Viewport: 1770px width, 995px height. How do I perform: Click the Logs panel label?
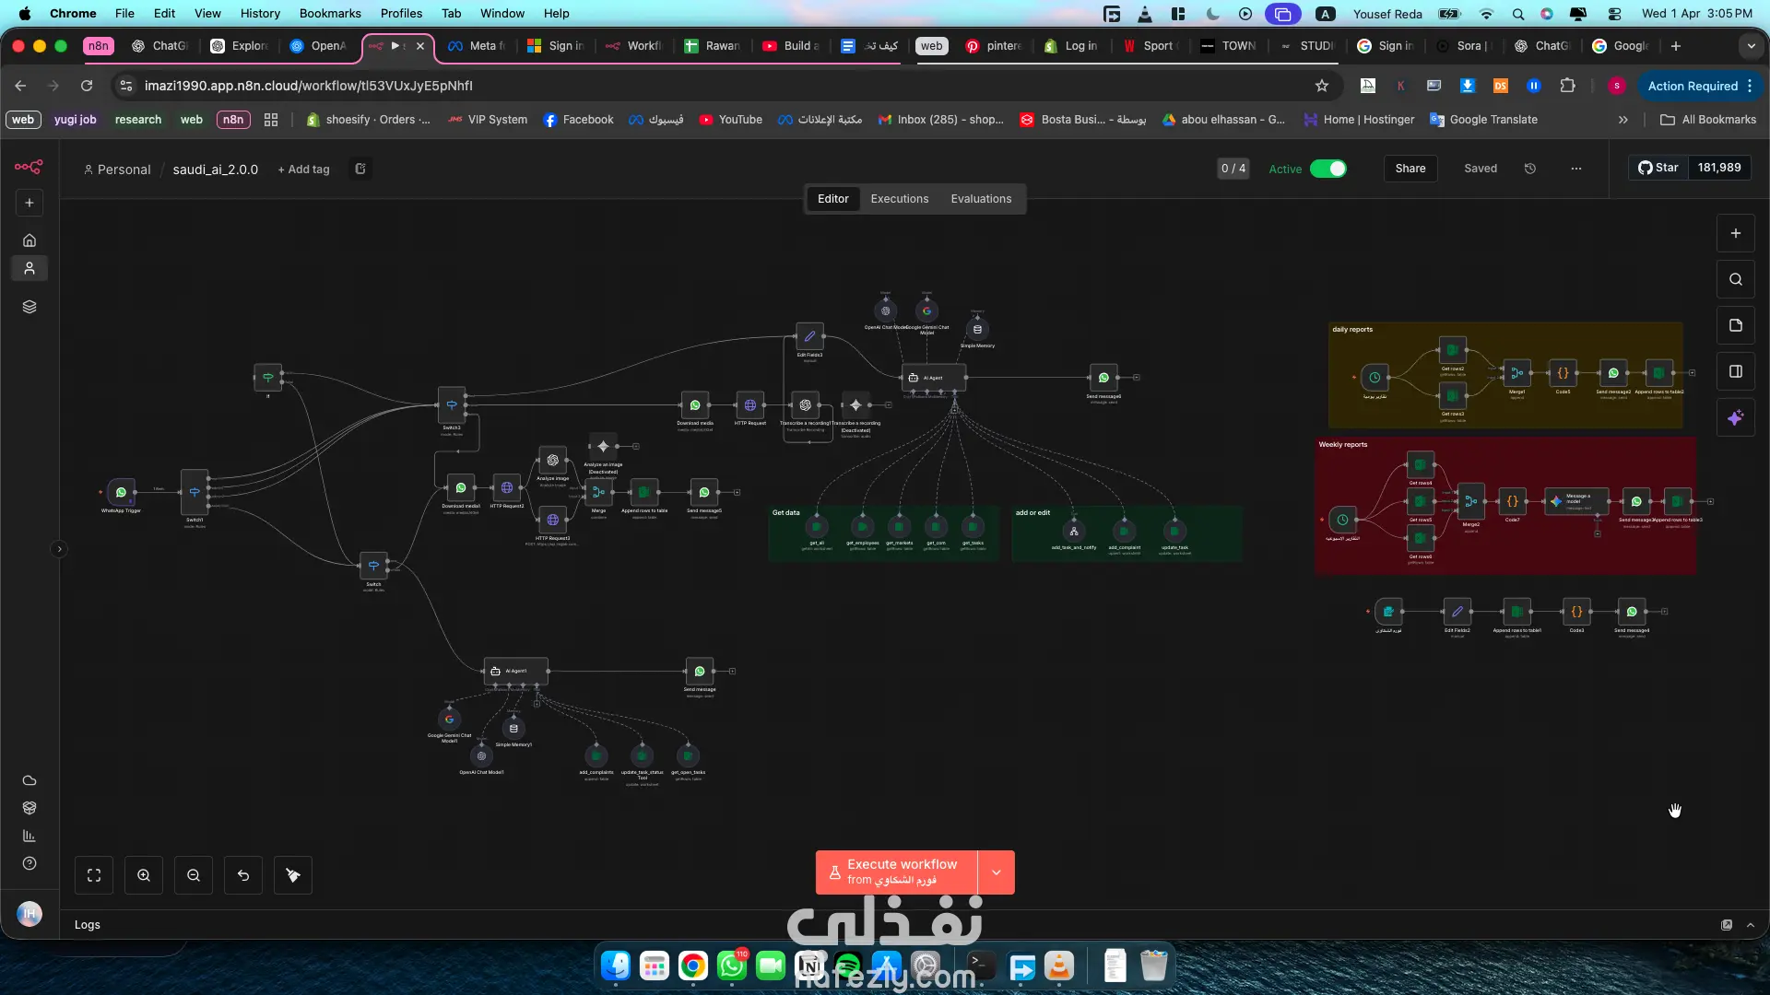pos(88,925)
